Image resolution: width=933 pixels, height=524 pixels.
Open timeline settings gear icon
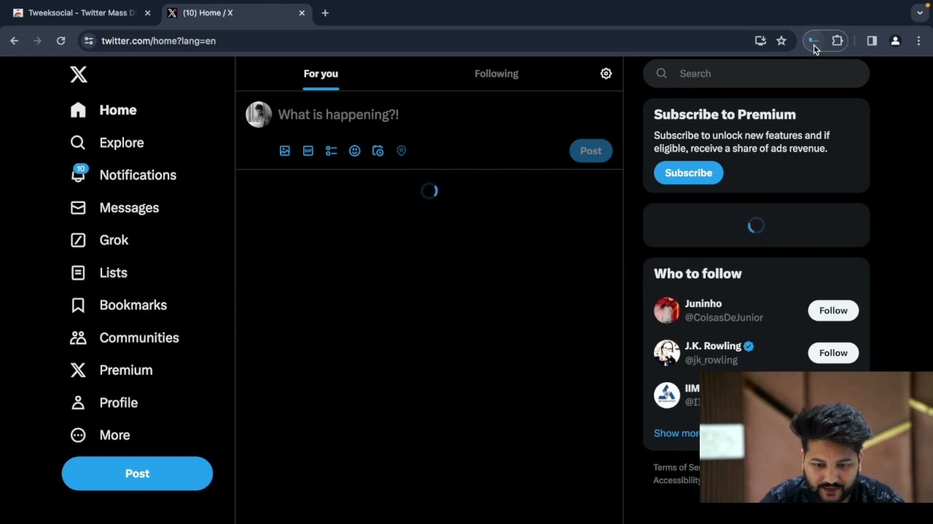[x=606, y=74]
